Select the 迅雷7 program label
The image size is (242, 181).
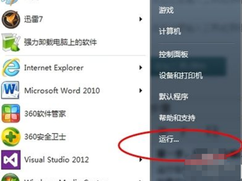click(x=33, y=19)
